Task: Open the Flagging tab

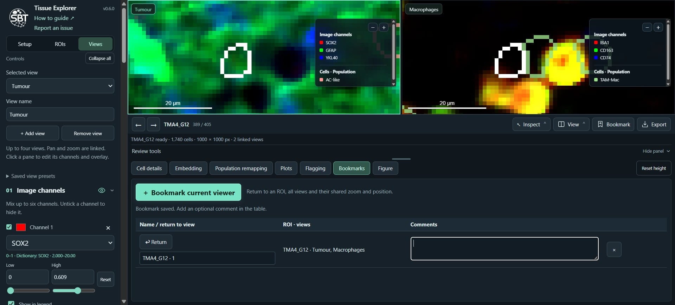Action: click(315, 168)
